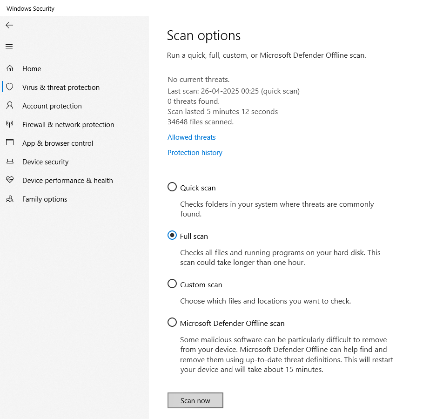
Task: Click the Device security laptop icon
Action: pyautogui.click(x=10, y=161)
